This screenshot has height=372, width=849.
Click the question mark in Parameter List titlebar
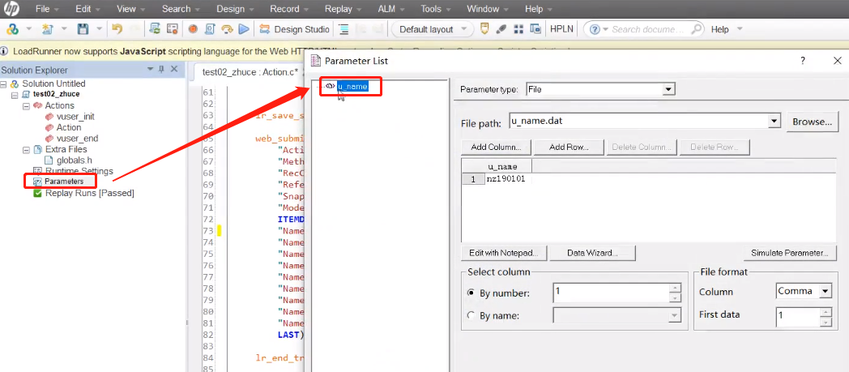coord(803,61)
